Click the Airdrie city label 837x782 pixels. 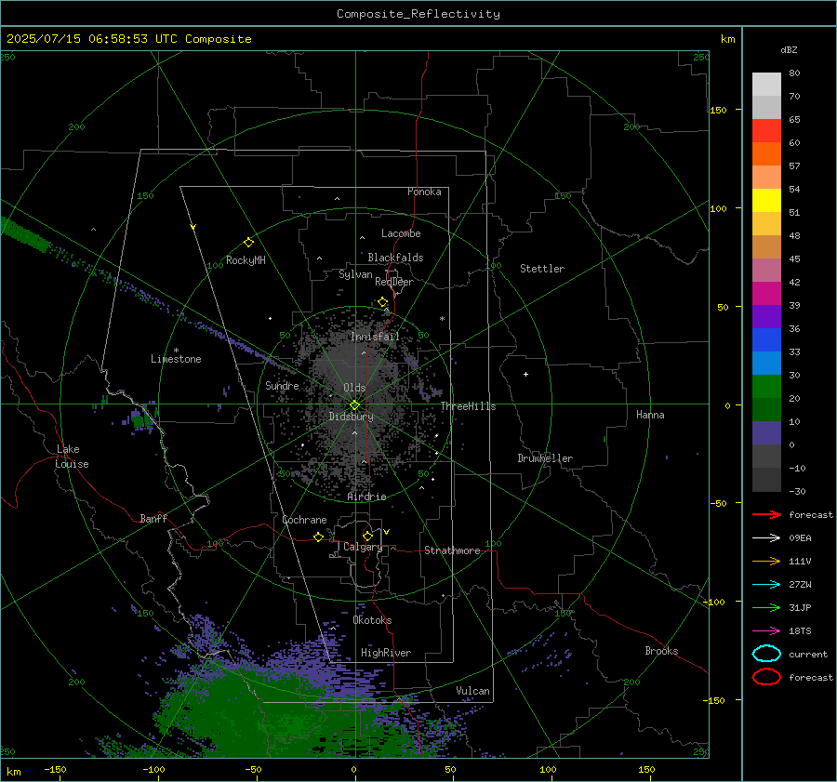click(x=366, y=497)
